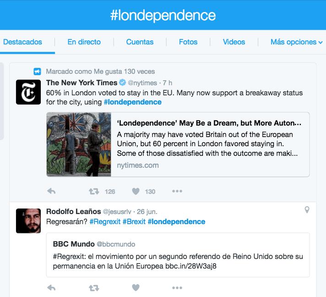Open more options on New York Times tweet

(x=177, y=191)
